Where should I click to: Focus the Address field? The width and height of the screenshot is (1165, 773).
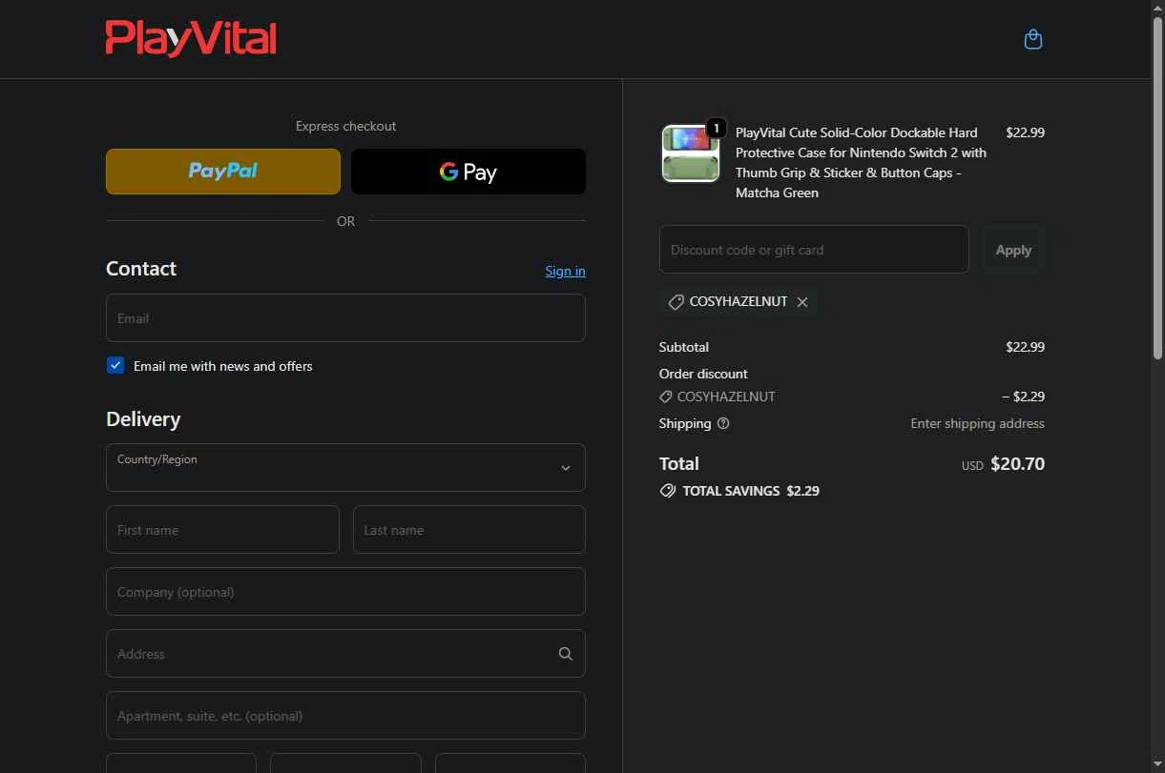(x=345, y=653)
